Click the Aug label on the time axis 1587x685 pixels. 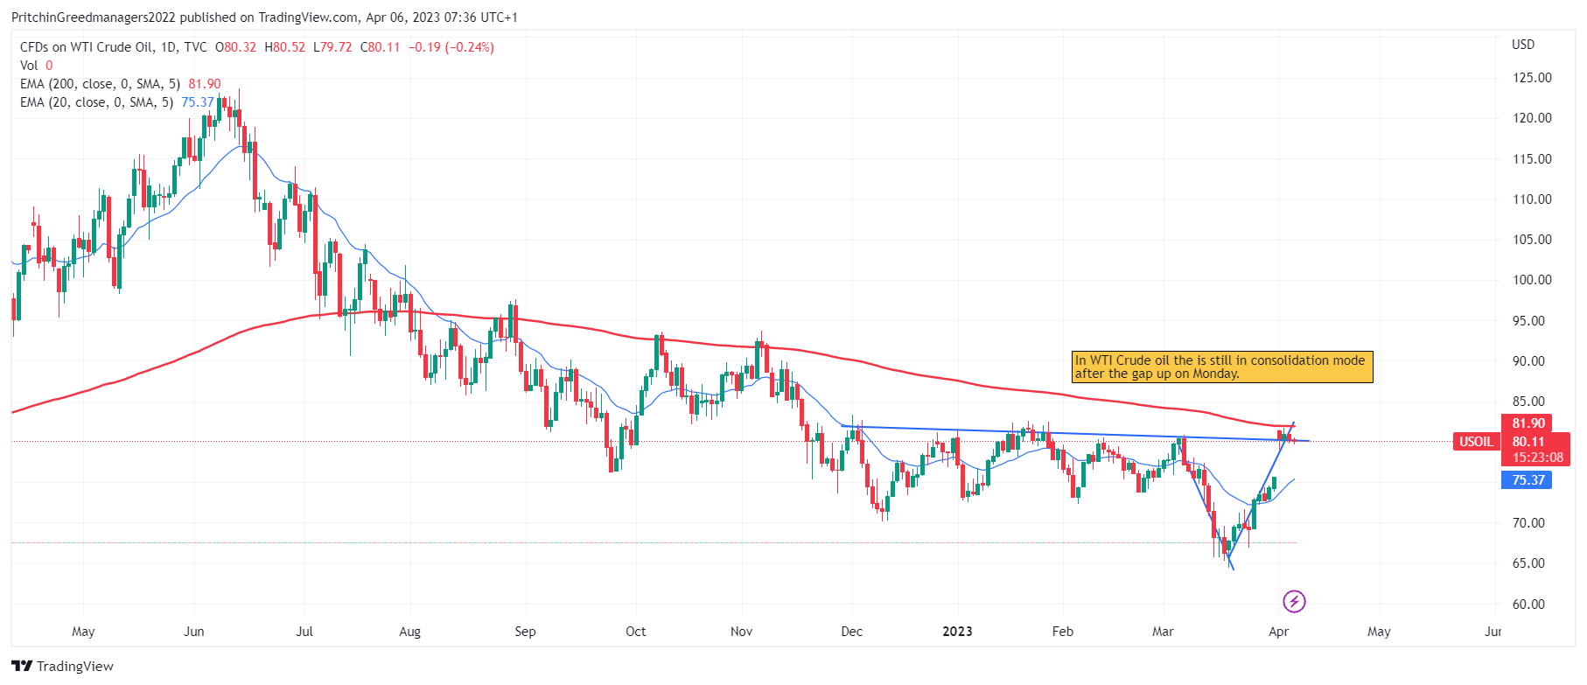409,632
